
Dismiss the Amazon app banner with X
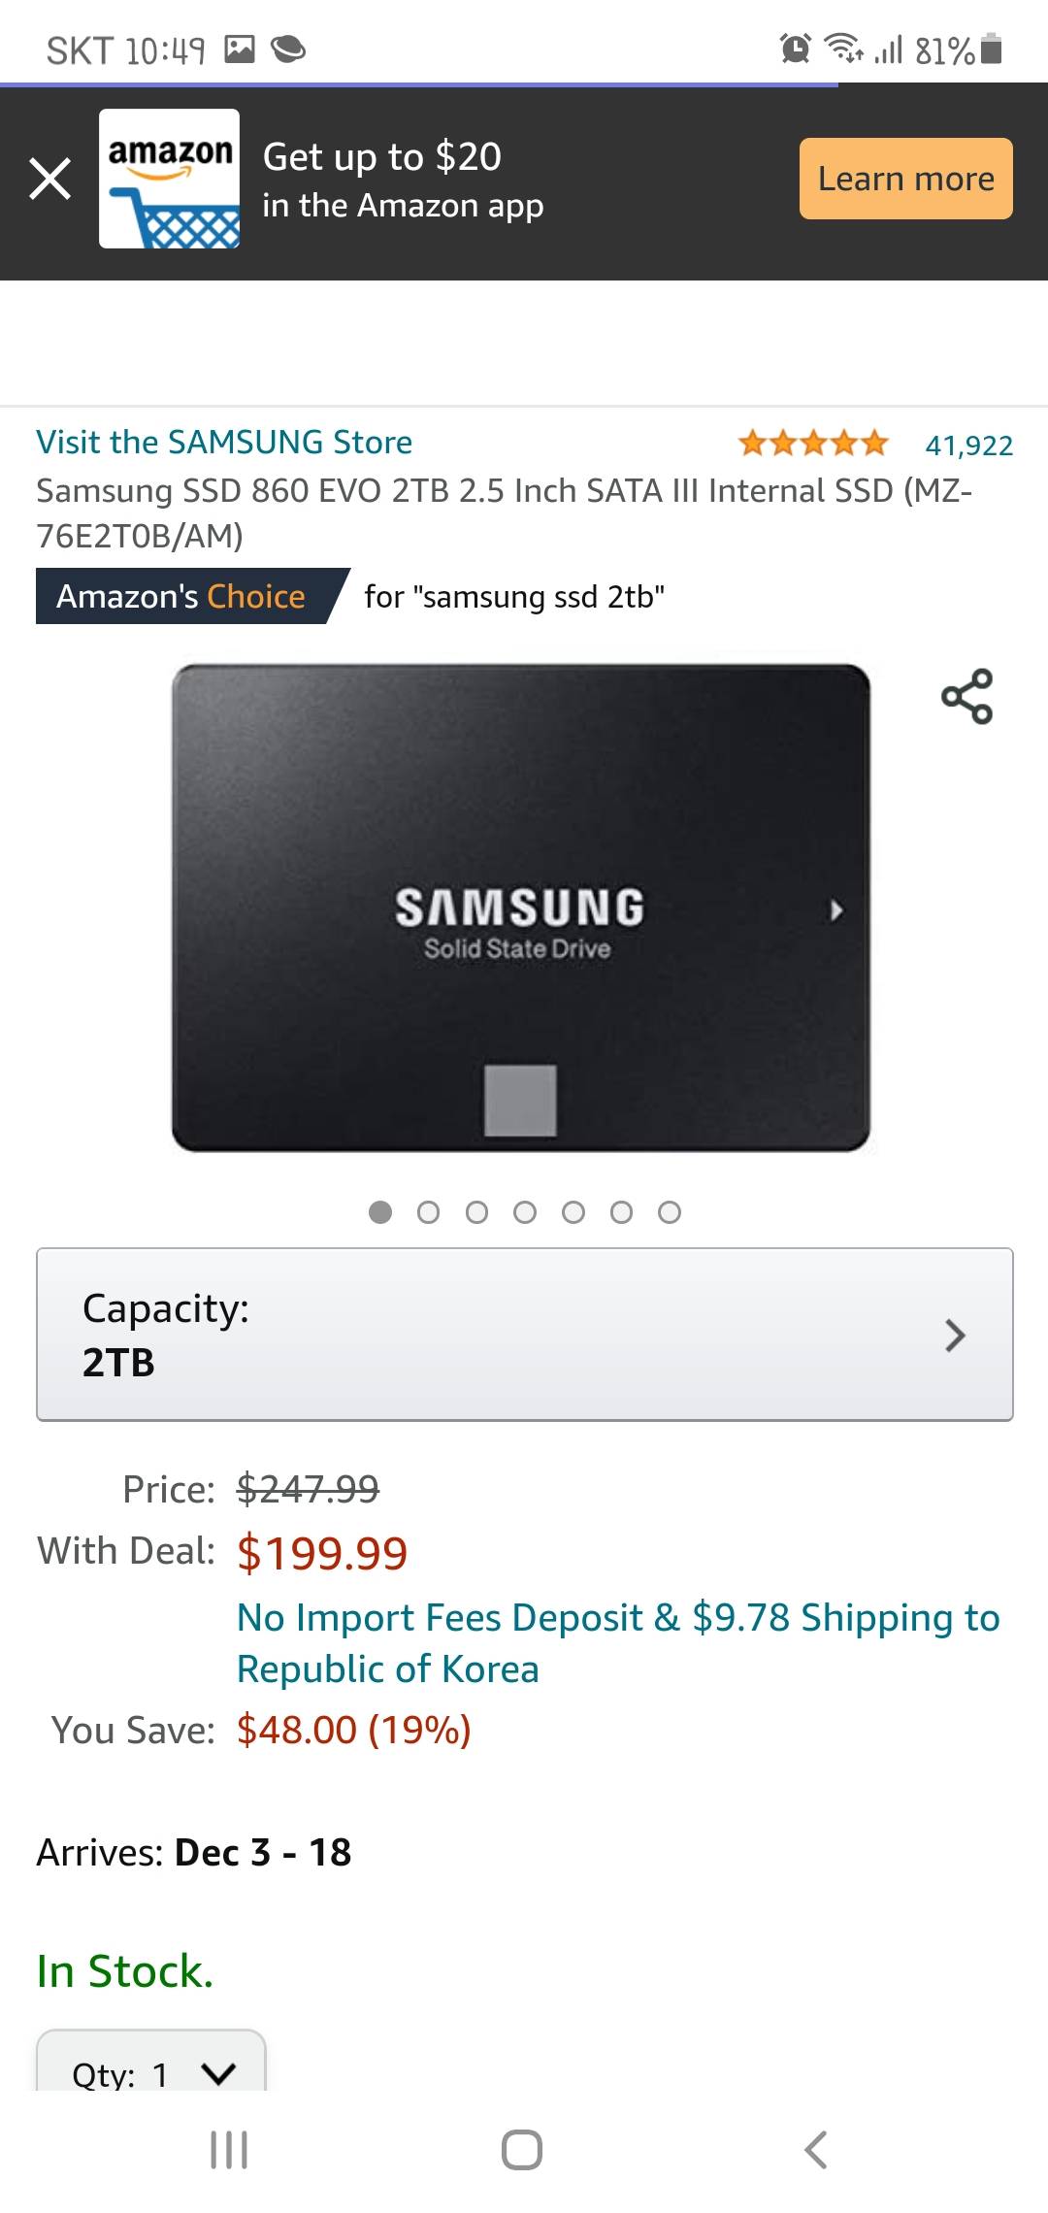50,179
